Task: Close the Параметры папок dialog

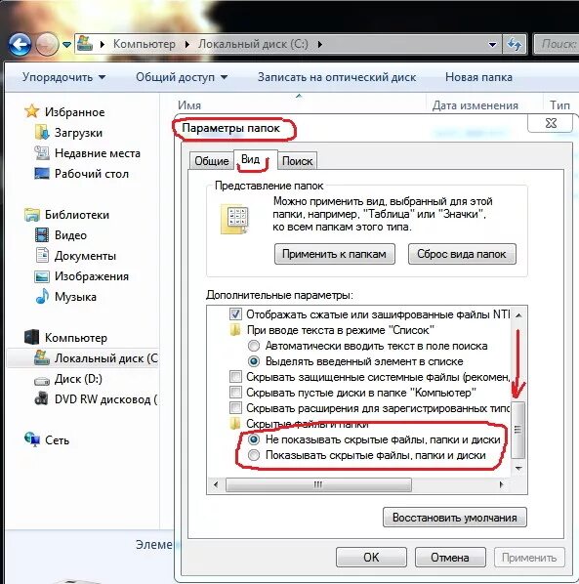Action: tap(551, 123)
